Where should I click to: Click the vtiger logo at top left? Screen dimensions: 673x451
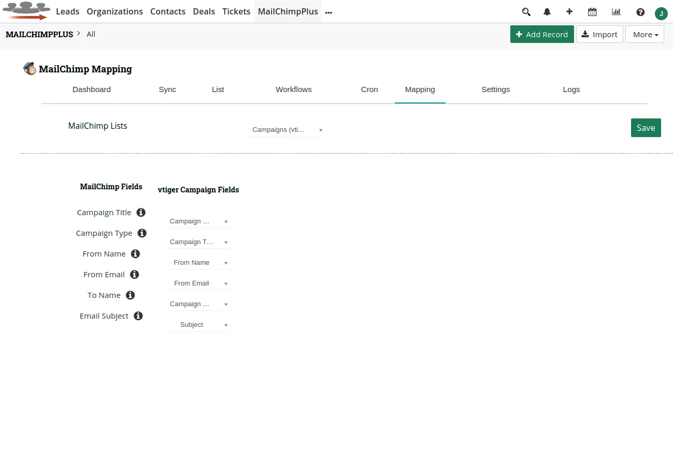click(x=26, y=9)
